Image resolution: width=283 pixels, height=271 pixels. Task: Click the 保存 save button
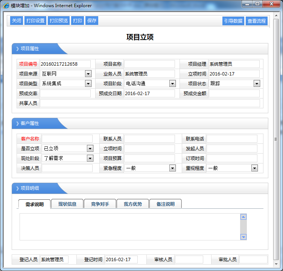click(92, 21)
